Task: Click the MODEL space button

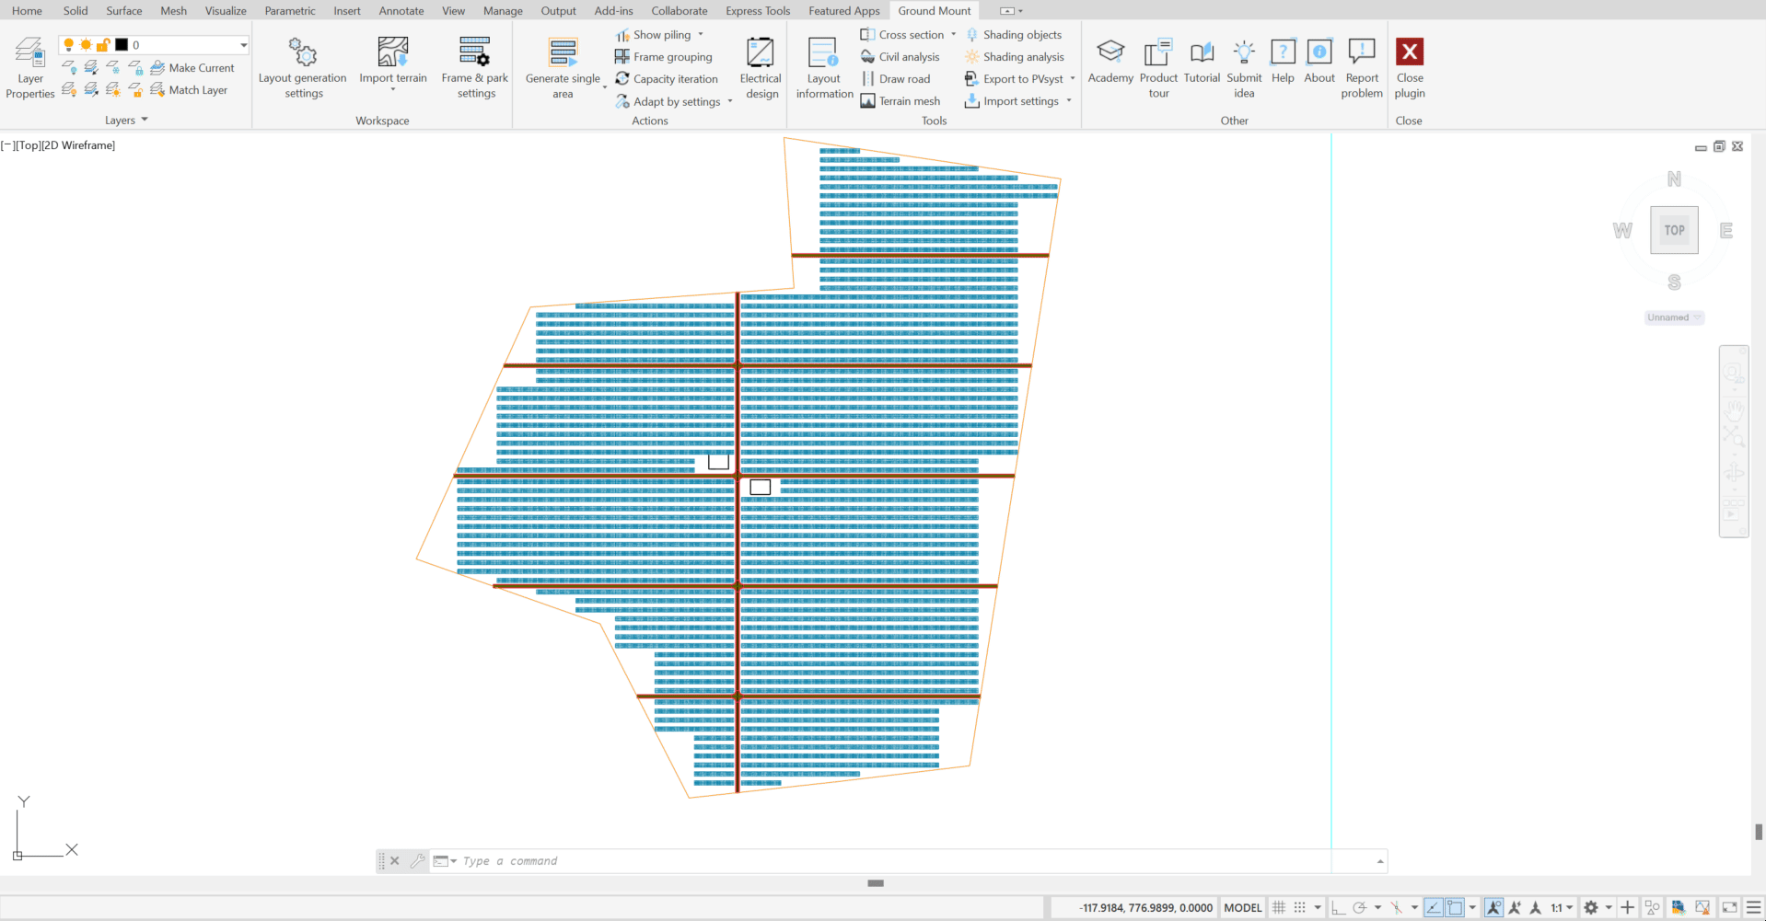Action: (x=1242, y=908)
